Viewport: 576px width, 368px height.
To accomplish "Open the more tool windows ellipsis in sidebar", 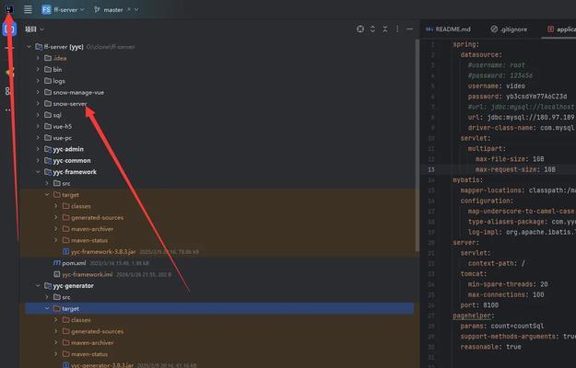I will 9,110.
